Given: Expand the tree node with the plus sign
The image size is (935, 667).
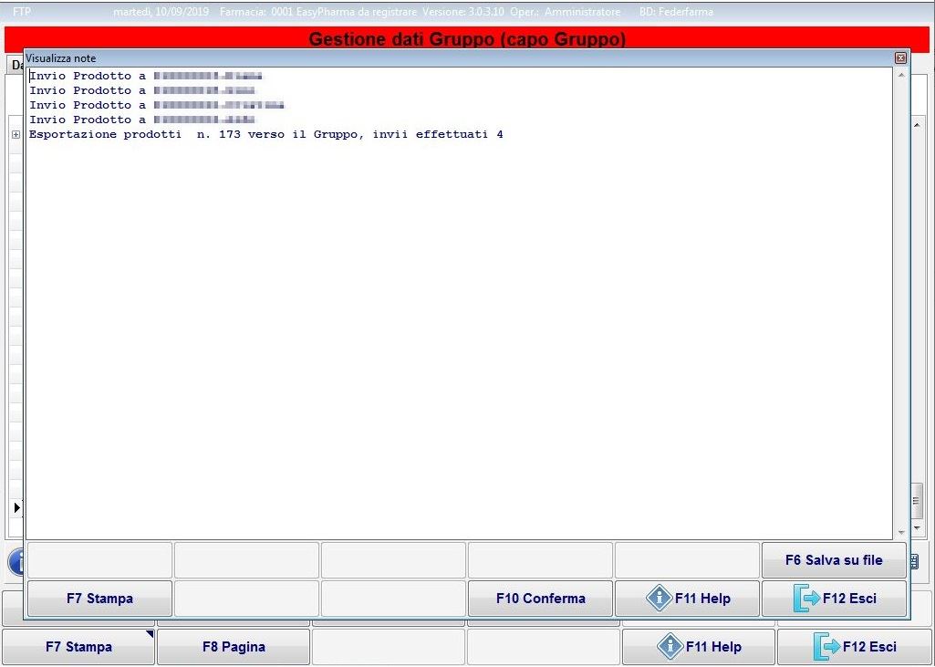Looking at the screenshot, I should click(16, 135).
